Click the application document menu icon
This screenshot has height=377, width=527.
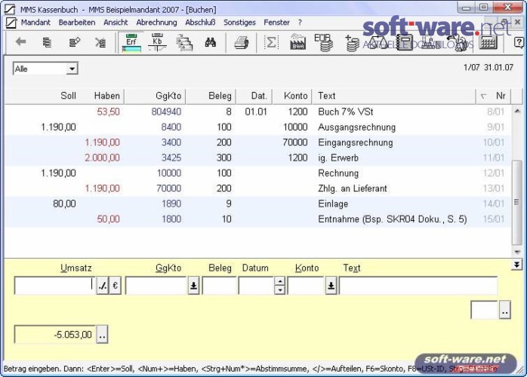click(x=11, y=23)
